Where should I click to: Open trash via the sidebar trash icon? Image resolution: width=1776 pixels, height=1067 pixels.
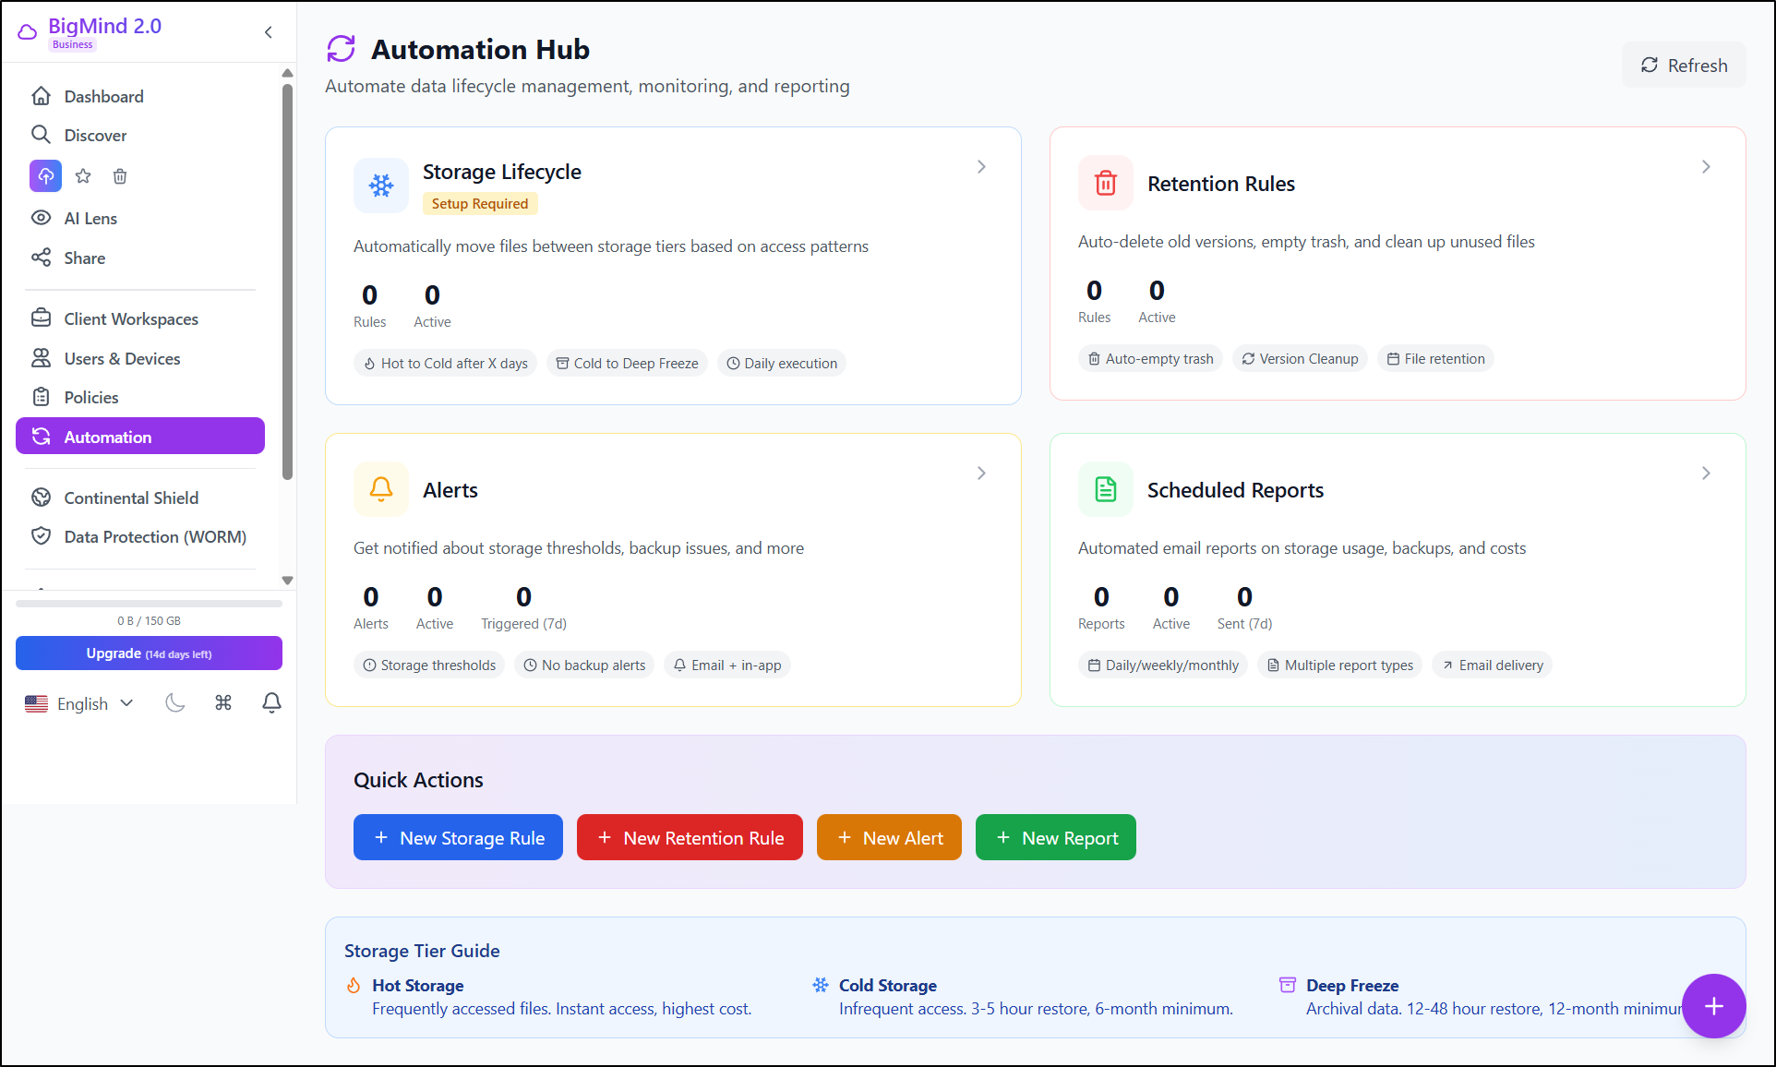click(x=120, y=175)
